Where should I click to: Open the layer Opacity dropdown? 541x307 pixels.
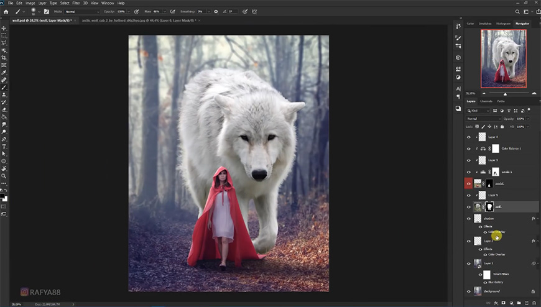pyautogui.click(x=528, y=119)
